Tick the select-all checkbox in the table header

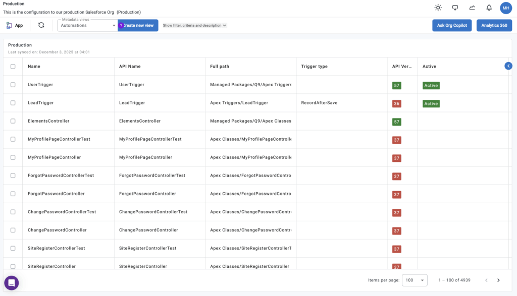click(13, 67)
